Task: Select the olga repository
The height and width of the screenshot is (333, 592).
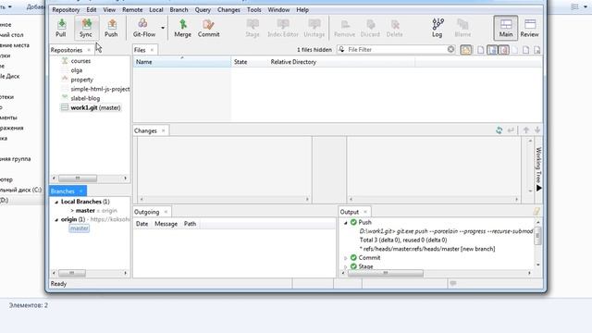Action: (x=76, y=70)
